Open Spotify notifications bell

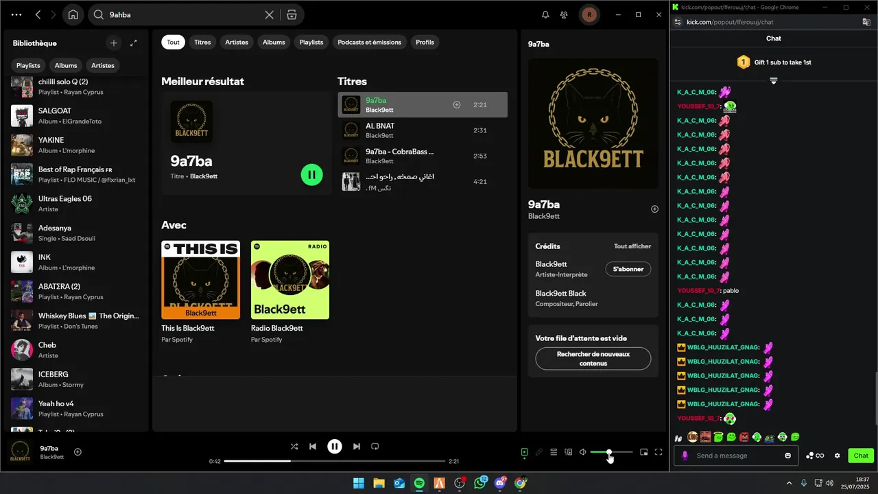pyautogui.click(x=545, y=14)
